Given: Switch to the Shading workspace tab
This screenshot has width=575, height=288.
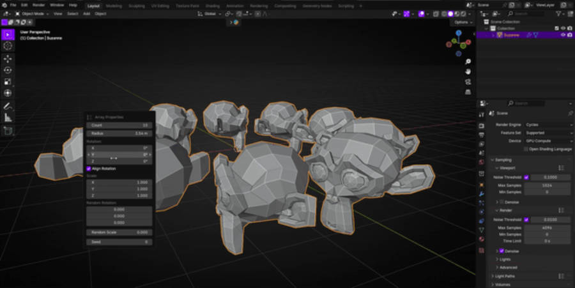Looking at the screenshot, I should (x=212, y=6).
